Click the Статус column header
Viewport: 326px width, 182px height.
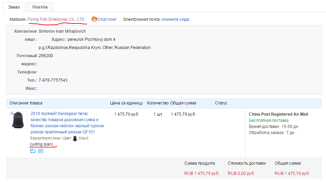coord(221,103)
